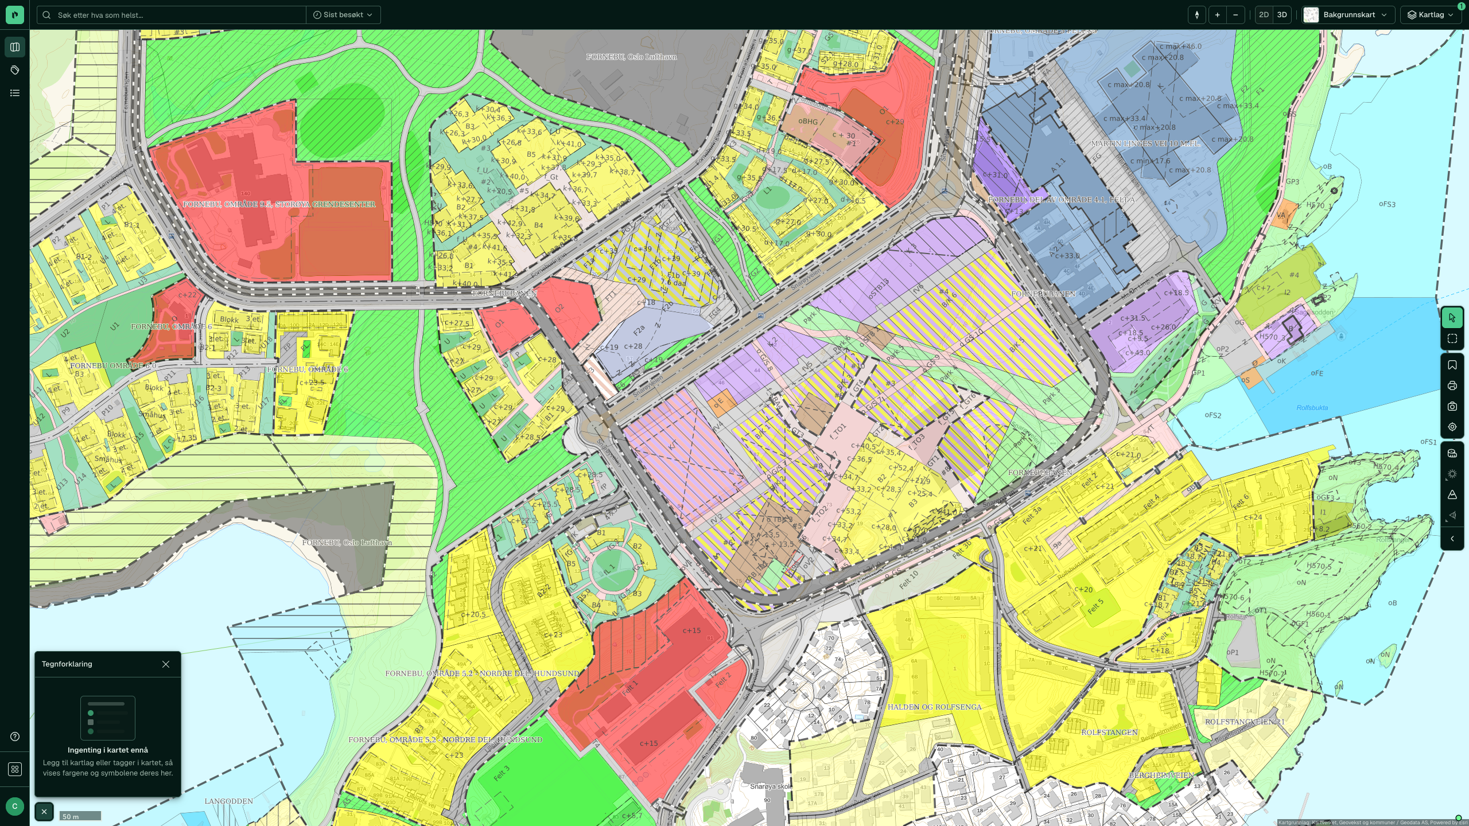
Task: Select the pointer cursor tool
Action: click(1452, 318)
